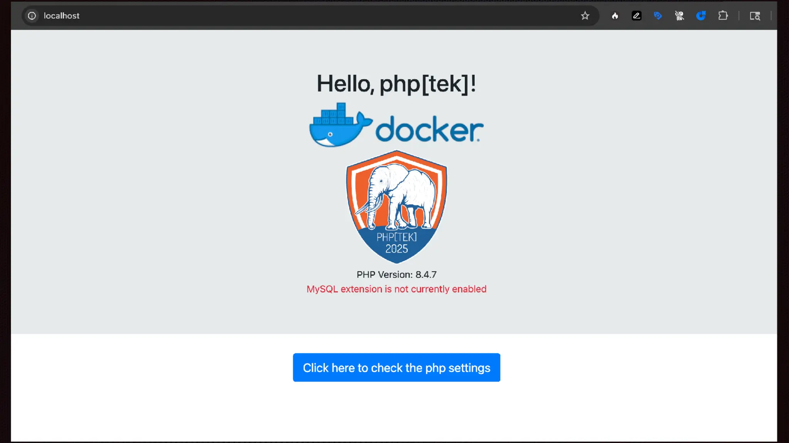
Task: Click the black pen extension icon
Action: (x=636, y=16)
